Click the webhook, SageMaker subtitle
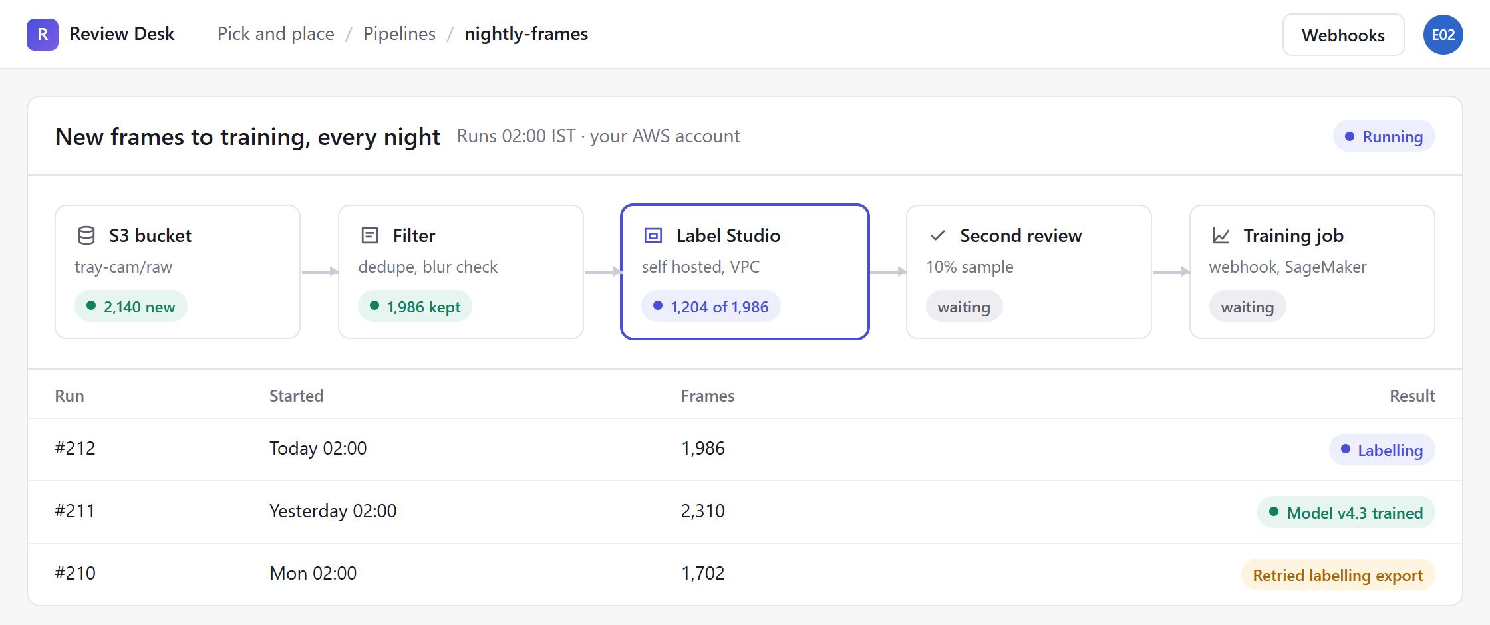 (1288, 267)
